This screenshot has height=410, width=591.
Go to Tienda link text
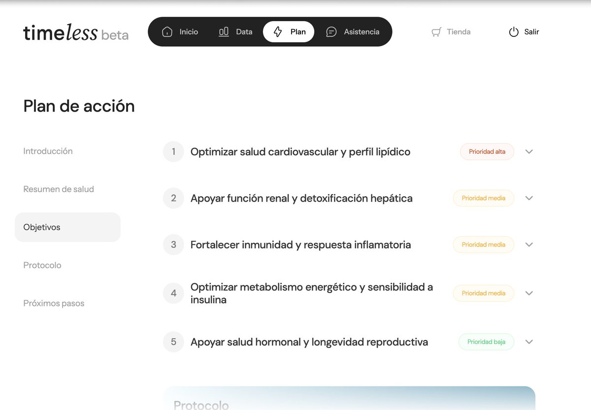click(459, 32)
